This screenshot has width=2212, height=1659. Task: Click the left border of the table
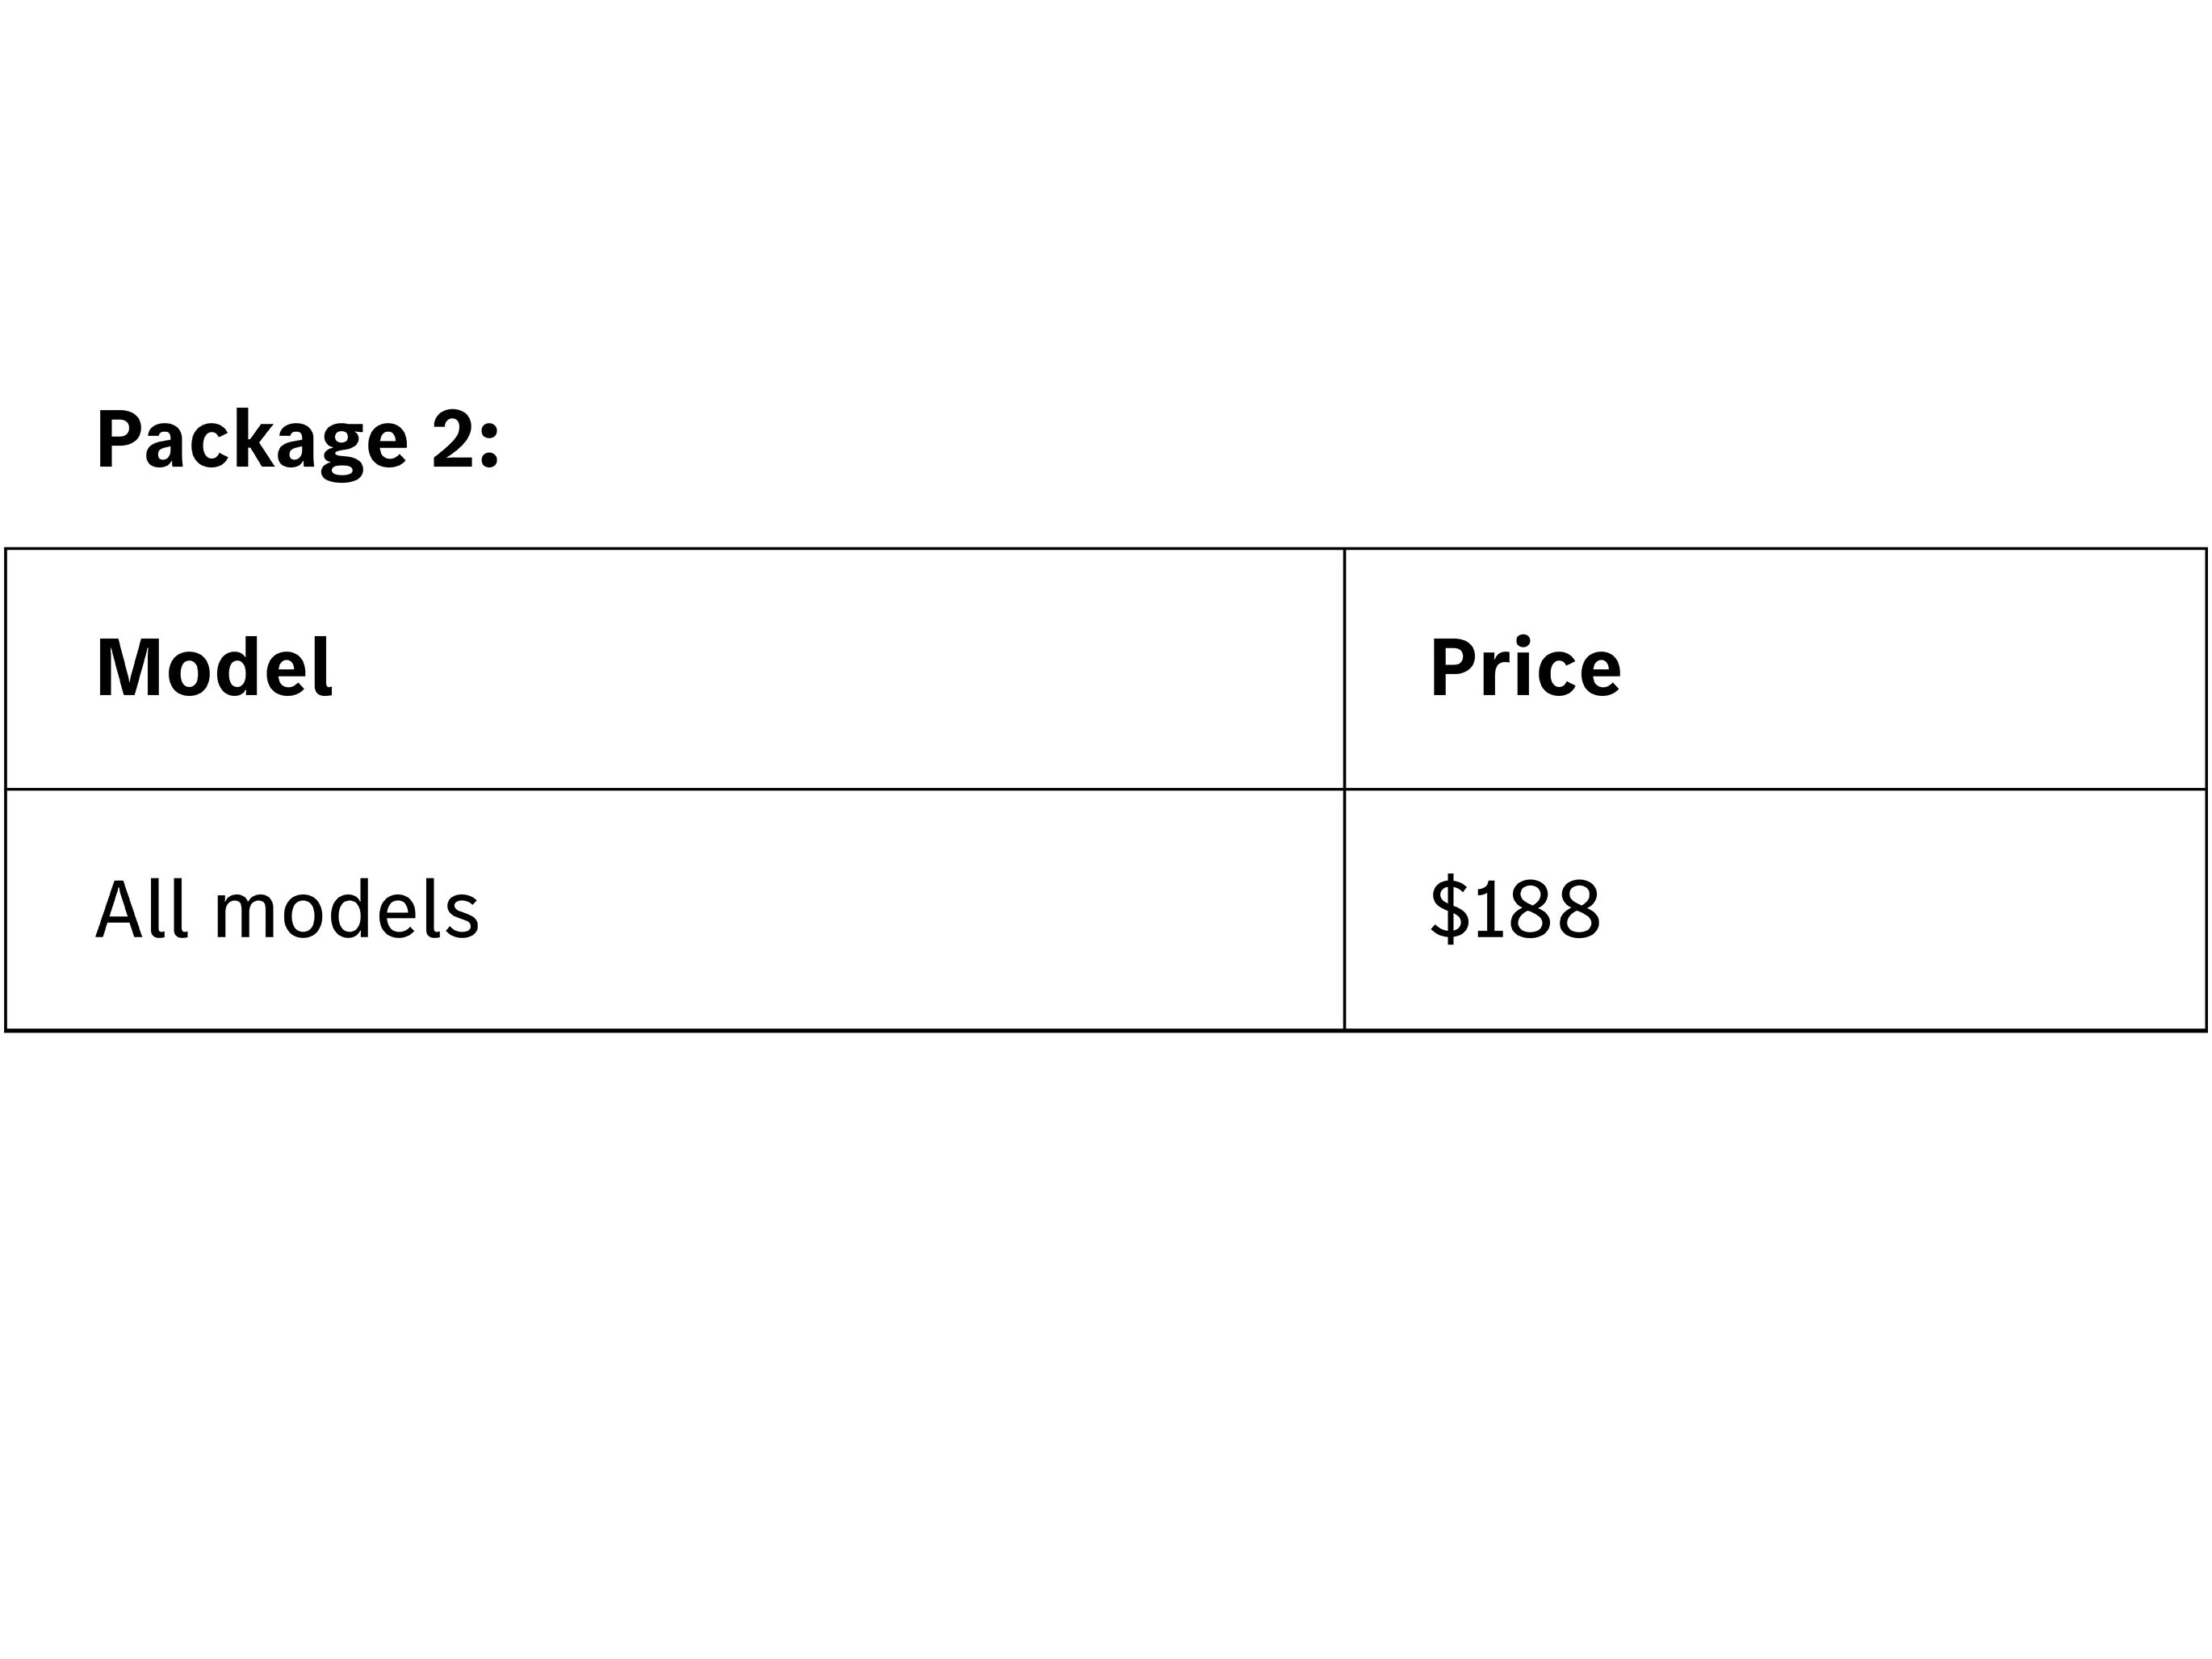[x=6, y=790]
